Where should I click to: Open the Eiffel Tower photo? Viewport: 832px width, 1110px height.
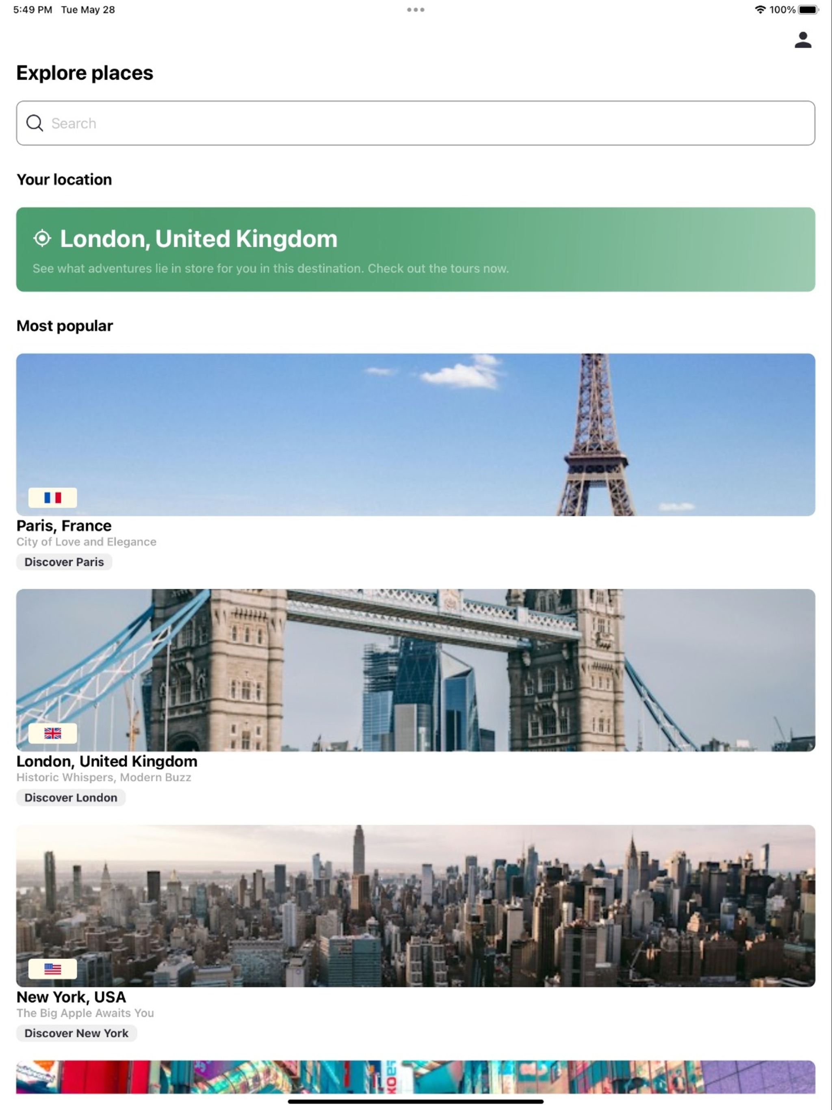[x=416, y=435]
